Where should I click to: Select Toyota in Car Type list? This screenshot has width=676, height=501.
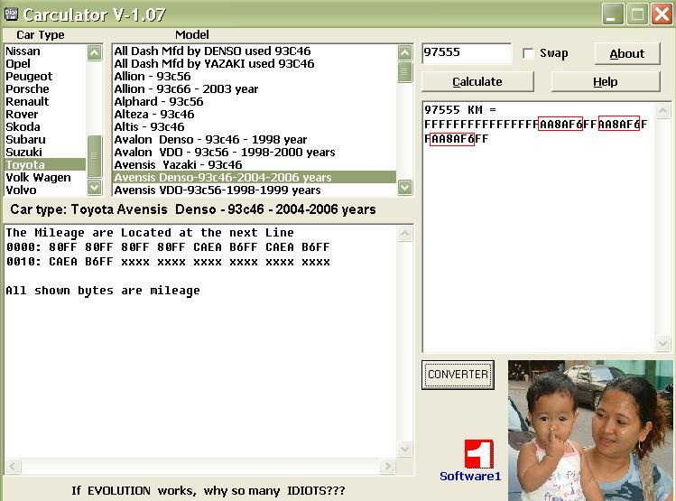point(45,164)
